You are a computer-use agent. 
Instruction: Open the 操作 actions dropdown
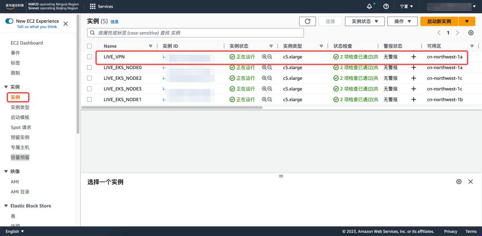coord(403,21)
